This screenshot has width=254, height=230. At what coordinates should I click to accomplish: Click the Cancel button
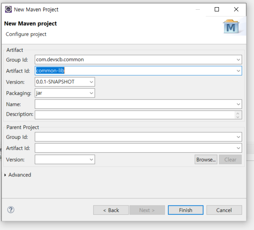tap(224, 210)
